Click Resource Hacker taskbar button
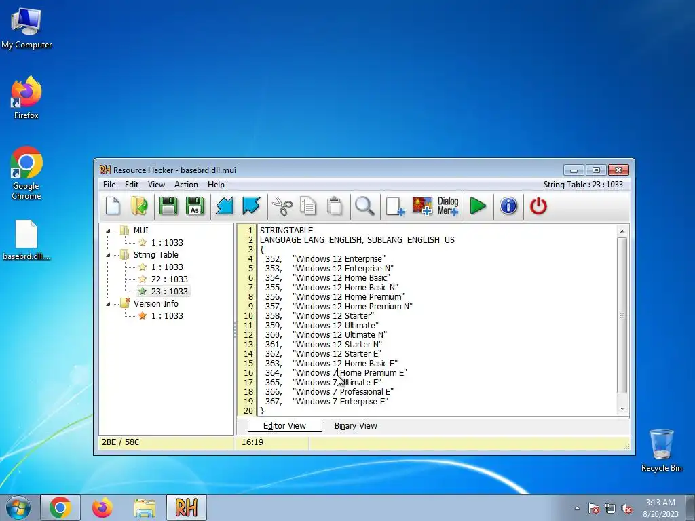The width and height of the screenshot is (695, 521). tap(186, 507)
